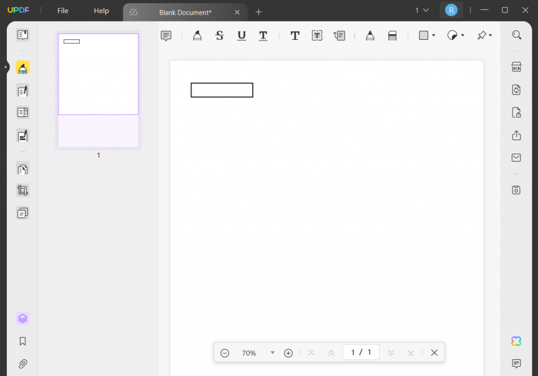Apply the Strikethrough text tool
Screen dimensions: 538x376
coord(219,35)
